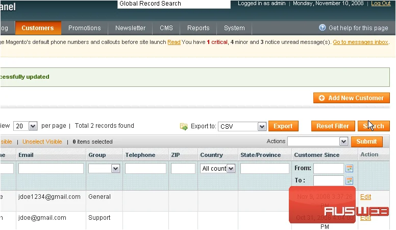Open the Group filter dropdown
The image size is (396, 230).
tap(104, 169)
